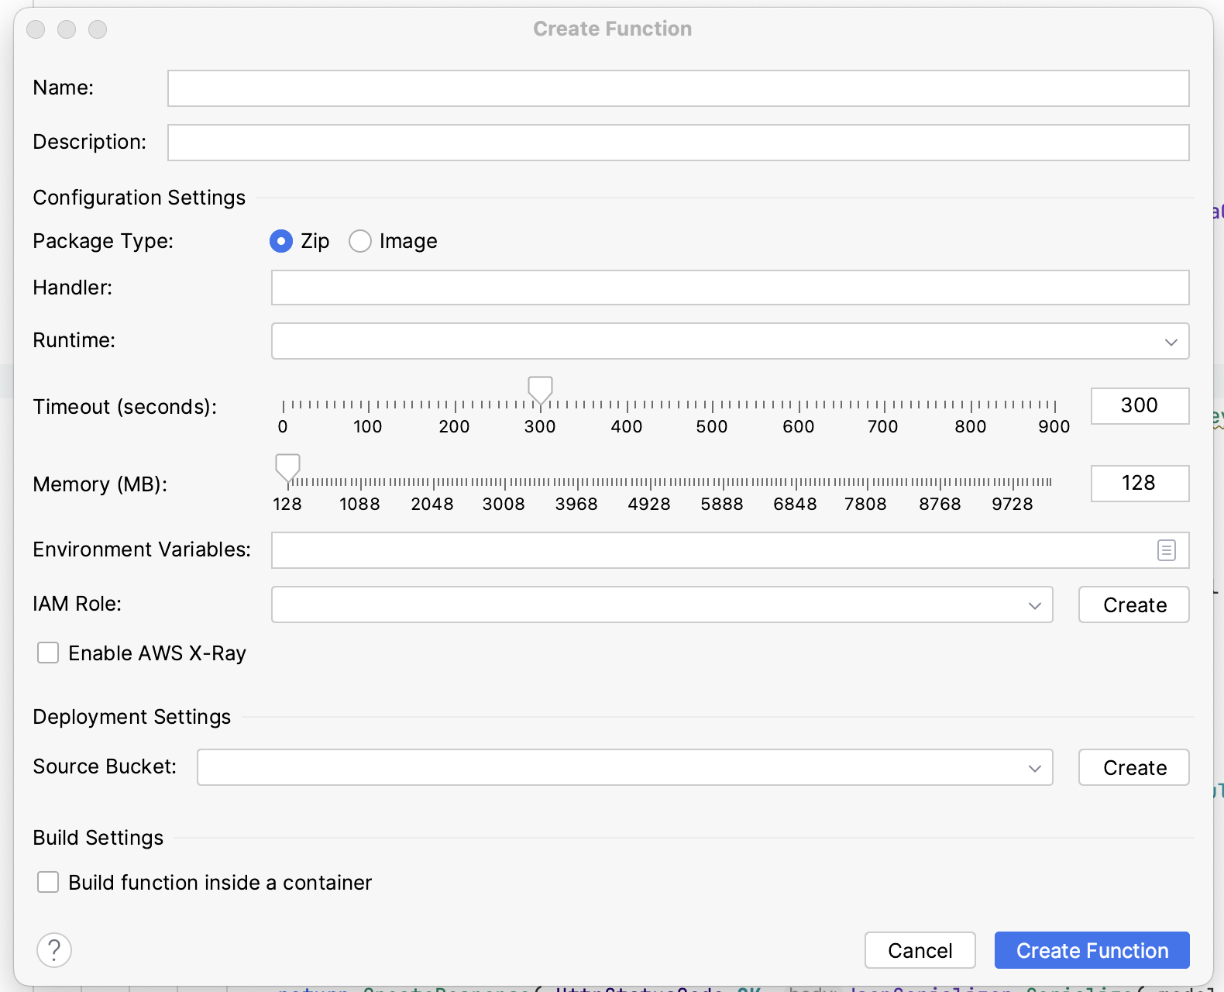
Task: Cancel the Create Function dialog
Action: pos(920,950)
